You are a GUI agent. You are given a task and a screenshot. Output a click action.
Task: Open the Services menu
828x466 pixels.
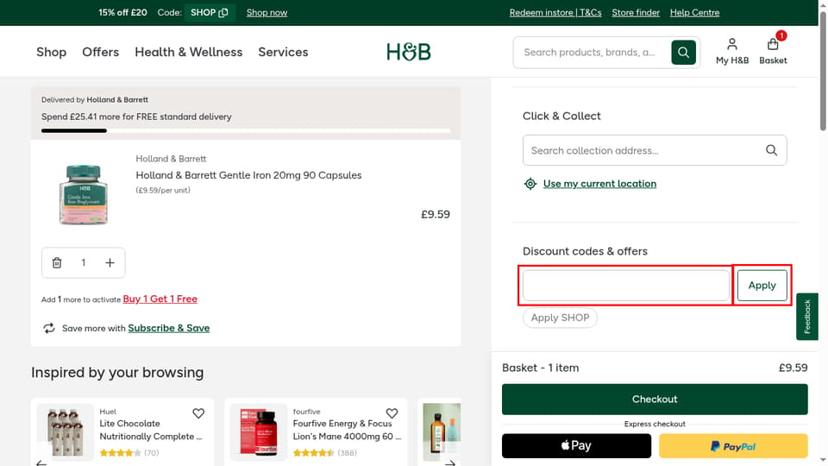click(283, 52)
